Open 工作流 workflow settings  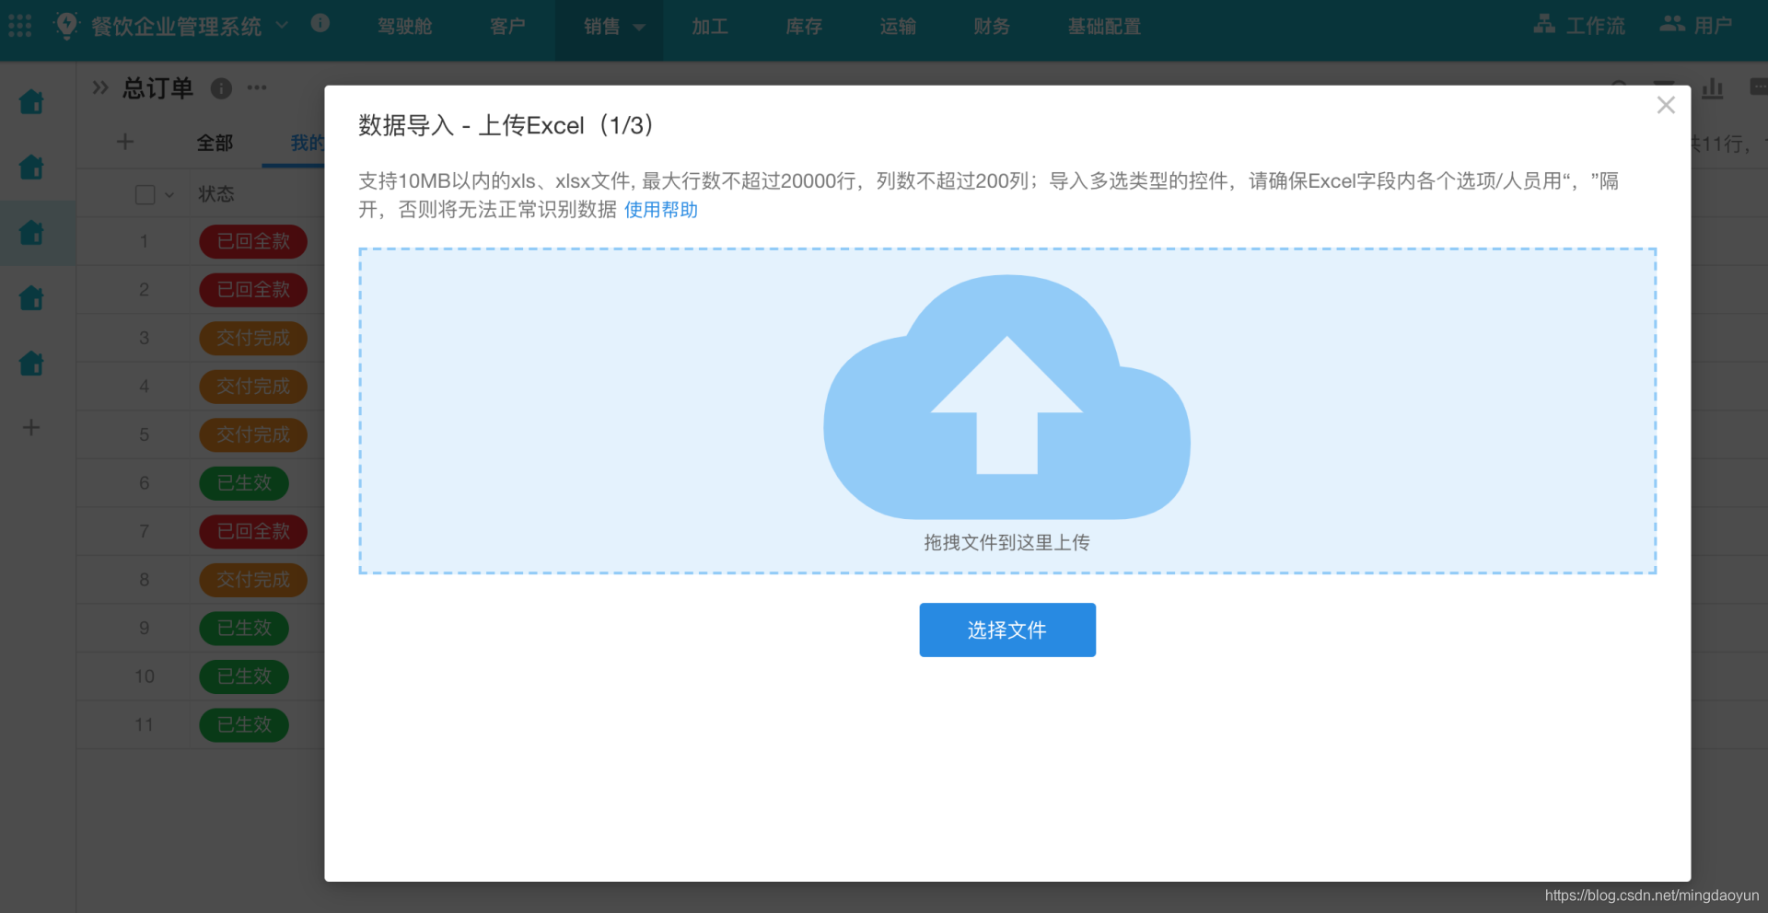click(1579, 26)
